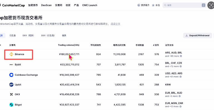214x111 pixels.
Task: Click the Deposit/Withdrawal button
Action: pos(198,36)
